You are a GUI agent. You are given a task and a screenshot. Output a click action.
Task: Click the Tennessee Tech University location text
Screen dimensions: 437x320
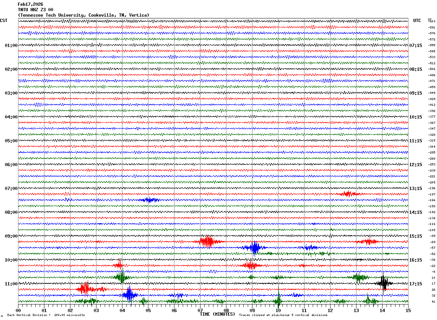tap(83, 15)
